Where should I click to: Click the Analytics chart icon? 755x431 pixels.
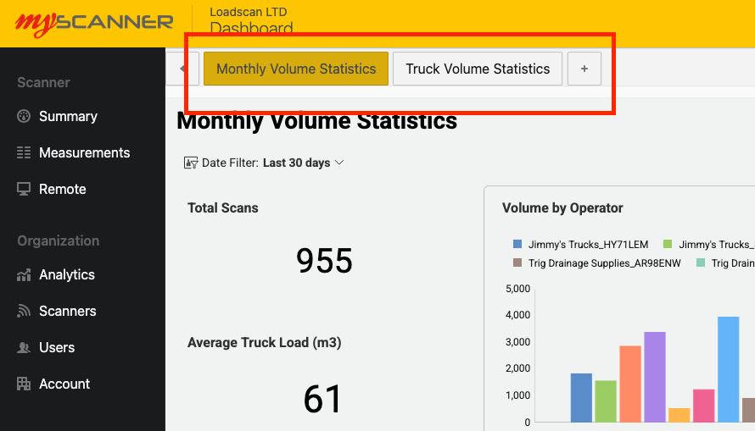pos(24,275)
